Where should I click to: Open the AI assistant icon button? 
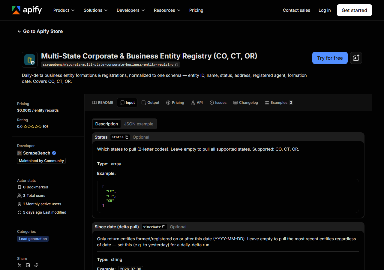[x=356, y=58]
